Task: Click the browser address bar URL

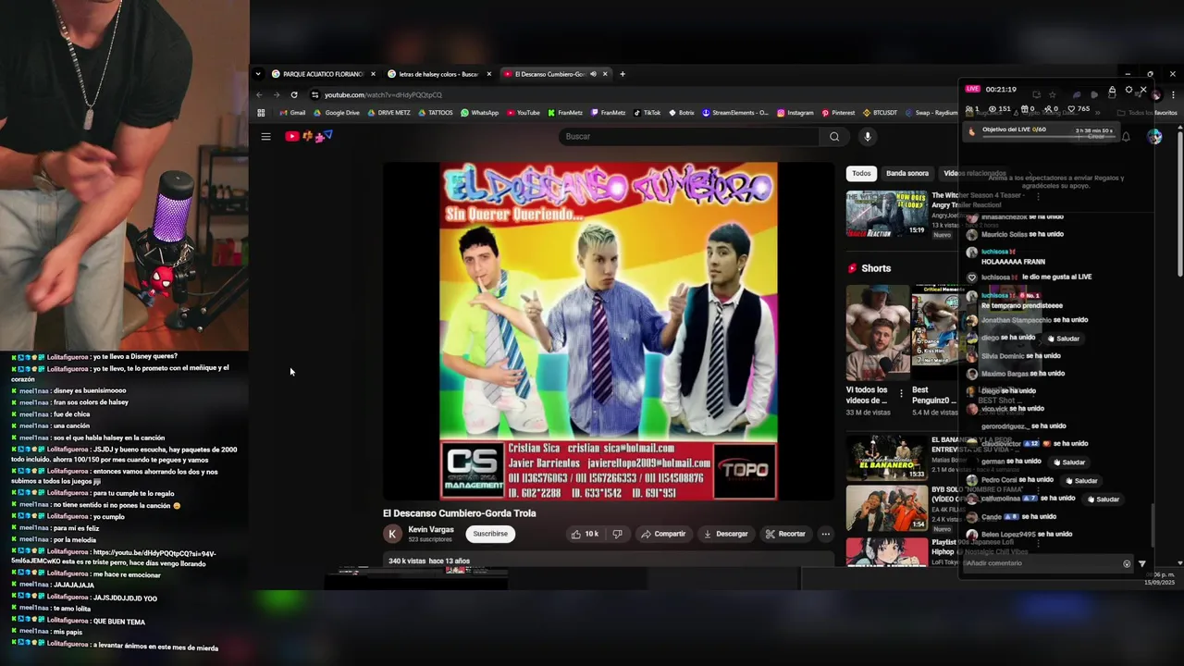Action: [x=383, y=94]
